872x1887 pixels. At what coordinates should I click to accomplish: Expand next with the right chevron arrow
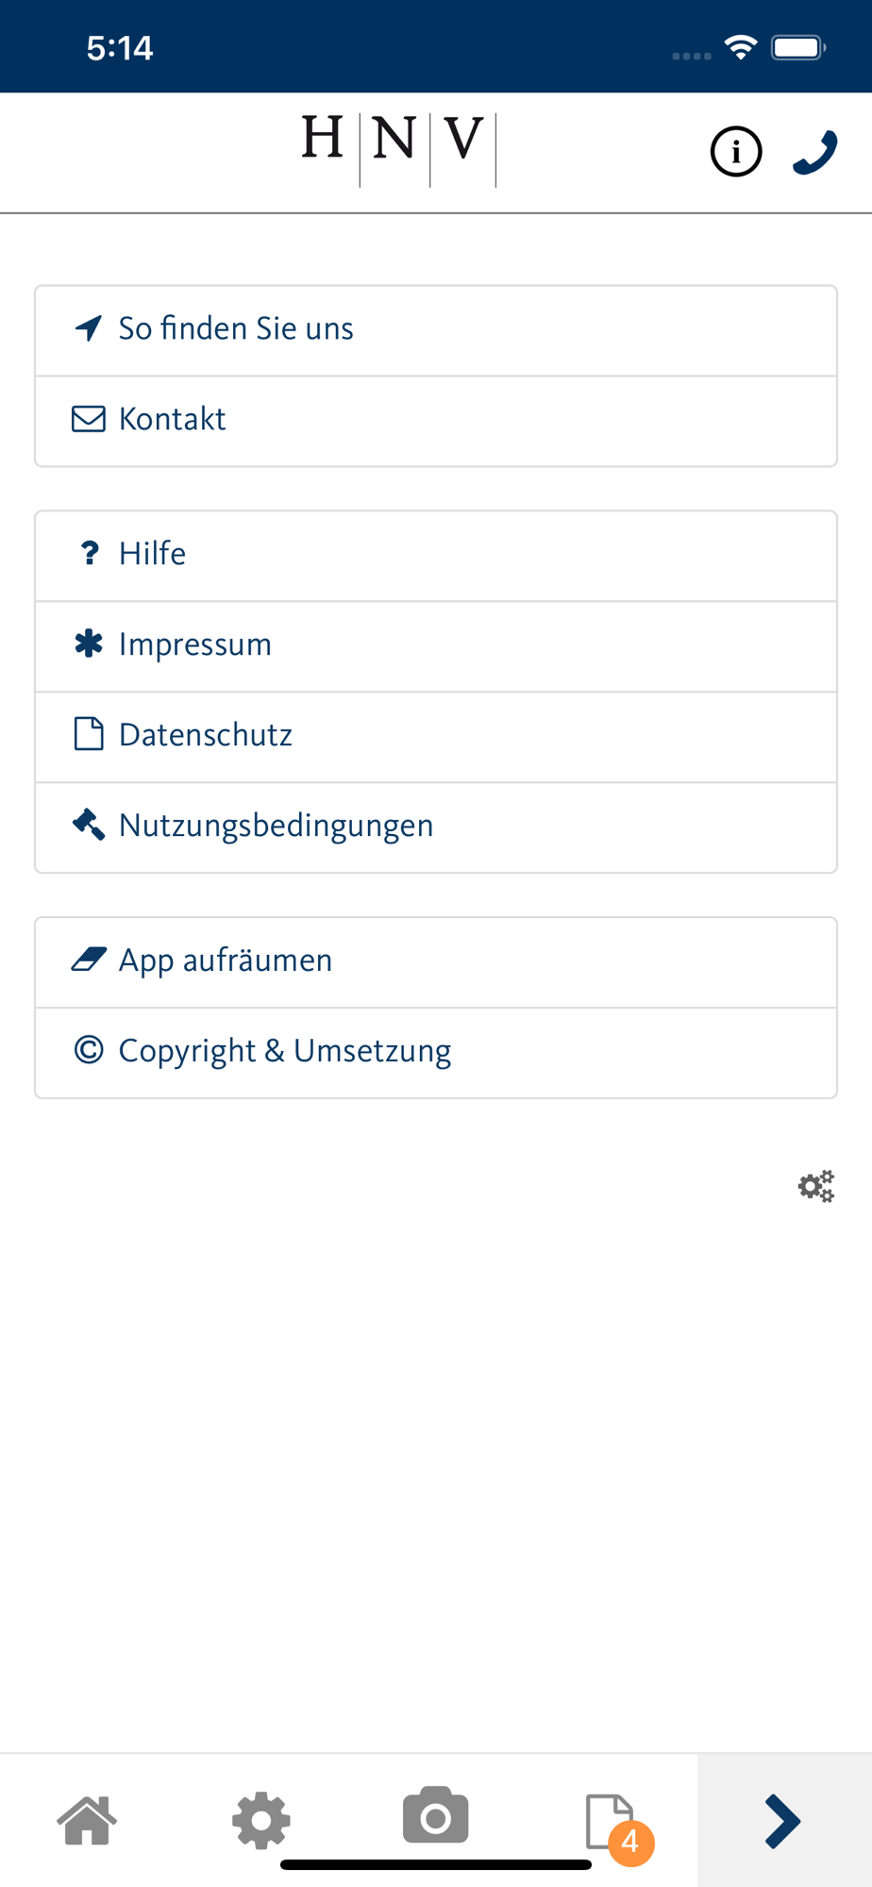click(783, 1821)
